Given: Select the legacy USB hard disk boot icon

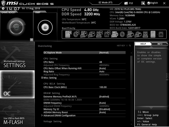Looking at the screenshot, I should (x=130, y=34).
